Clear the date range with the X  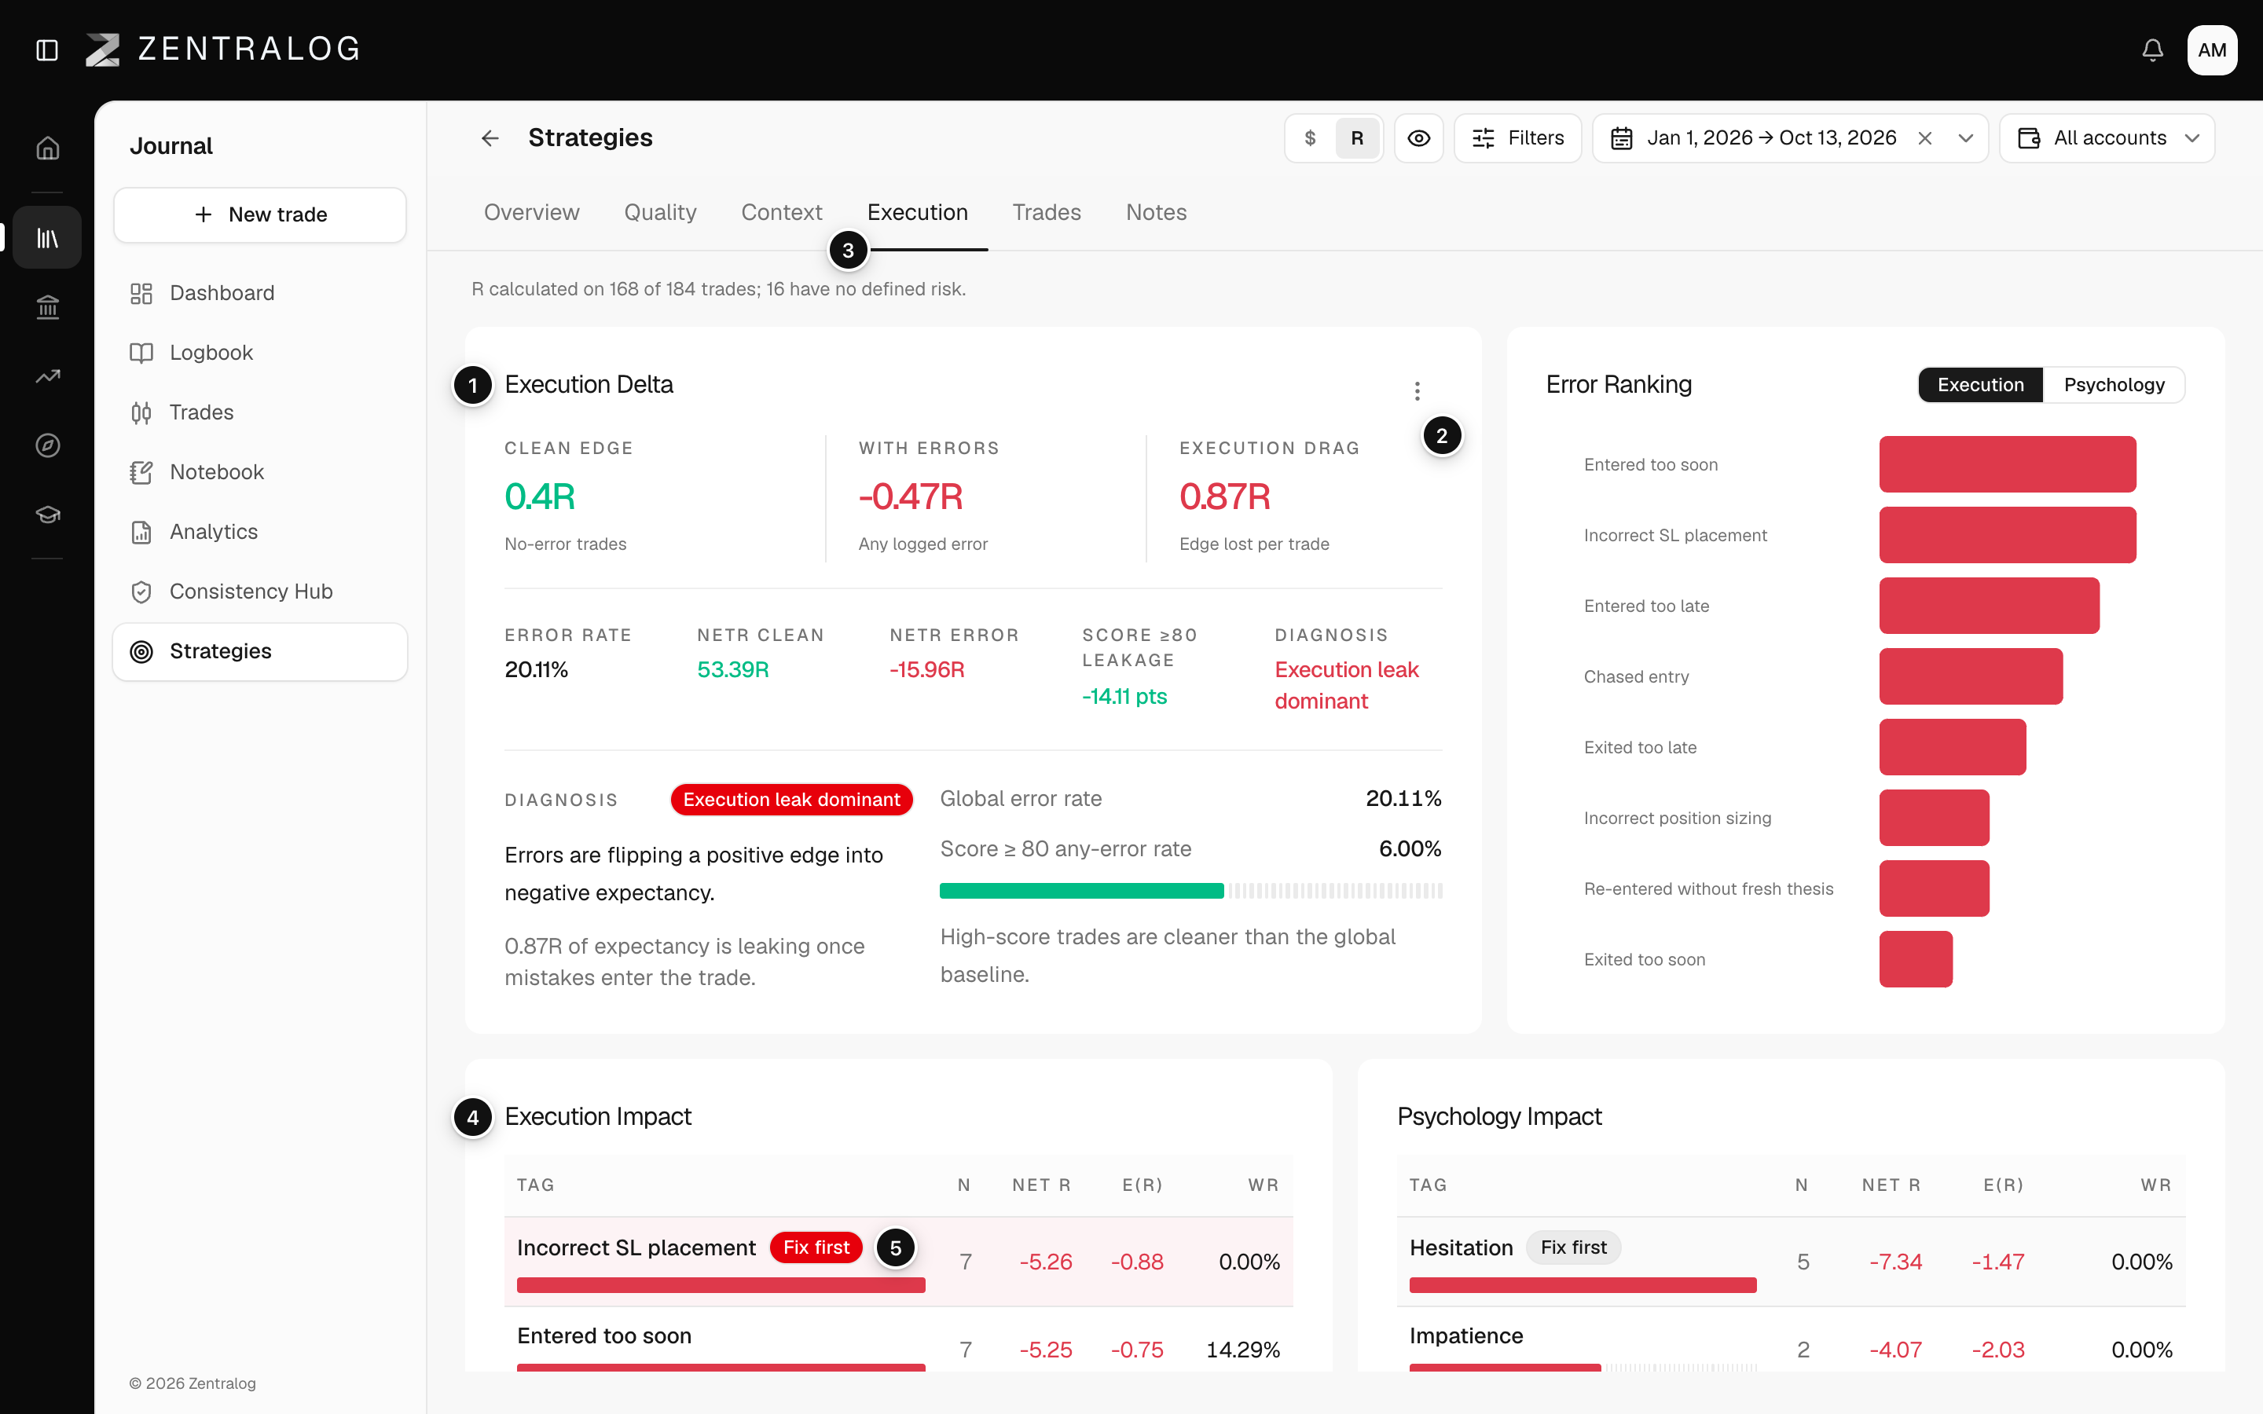click(x=1924, y=138)
